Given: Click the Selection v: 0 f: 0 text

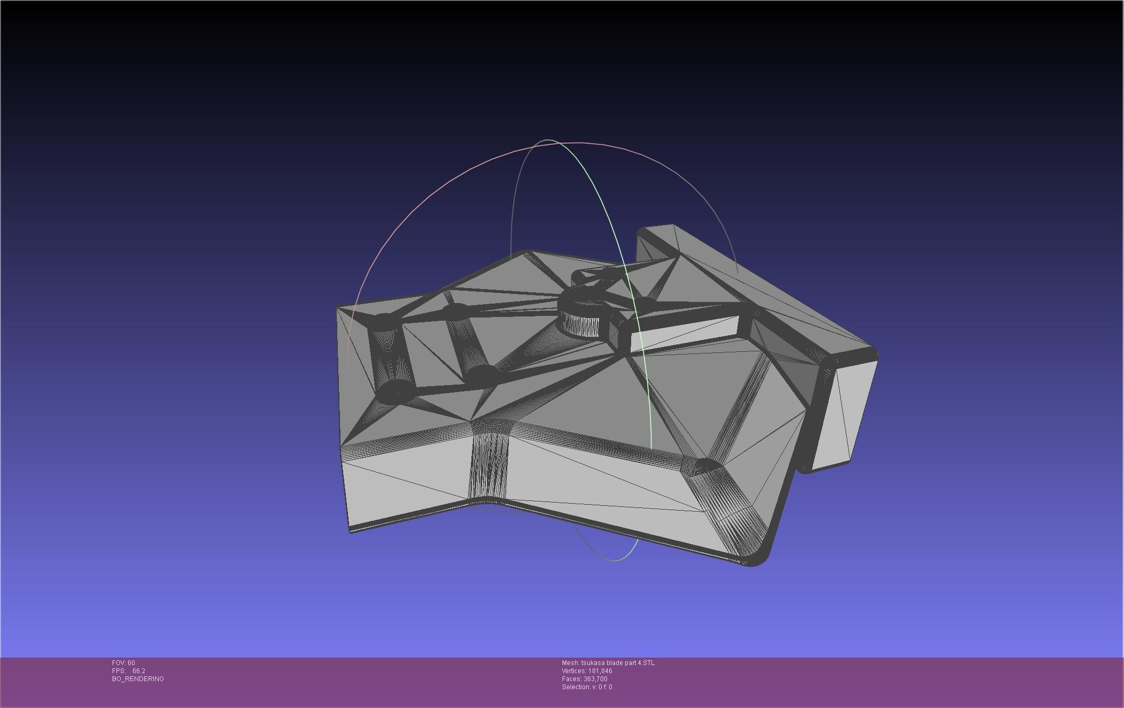Looking at the screenshot, I should (x=587, y=687).
